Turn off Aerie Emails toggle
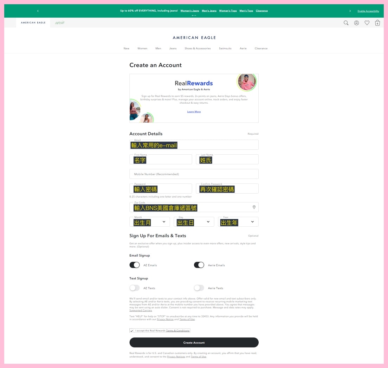This screenshot has height=368, width=388. tap(199, 265)
